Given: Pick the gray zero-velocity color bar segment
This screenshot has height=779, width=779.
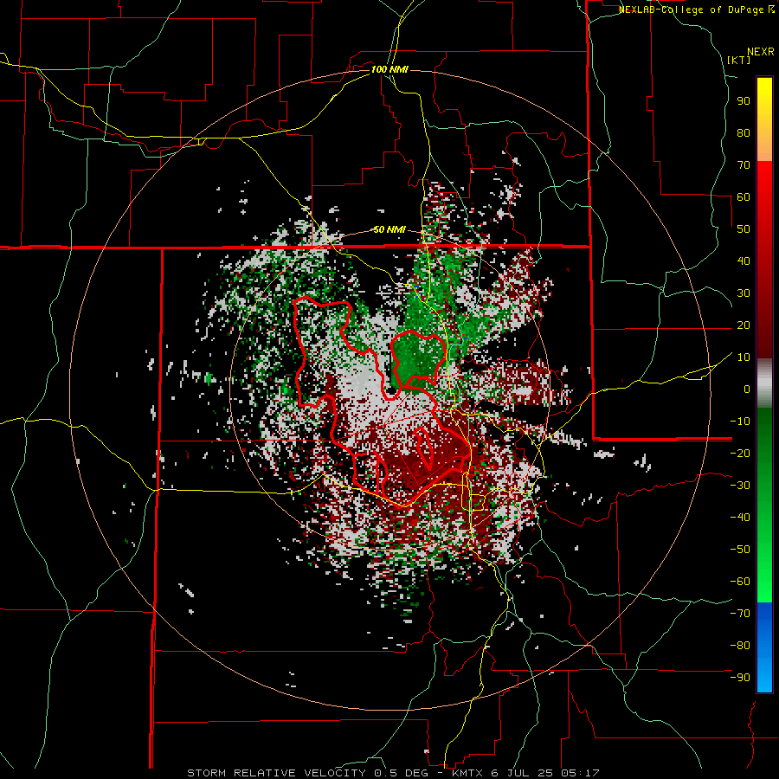Looking at the screenshot, I should [764, 383].
